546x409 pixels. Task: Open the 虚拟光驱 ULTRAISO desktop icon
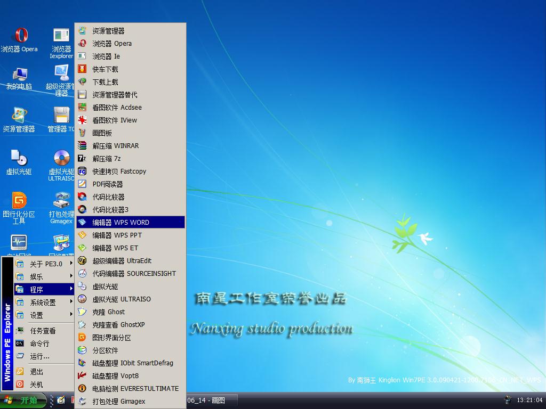coord(61,165)
